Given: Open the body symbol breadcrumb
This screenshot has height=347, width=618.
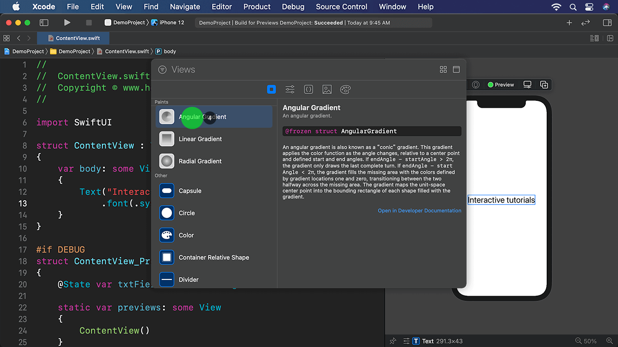Looking at the screenshot, I should pyautogui.click(x=166, y=51).
